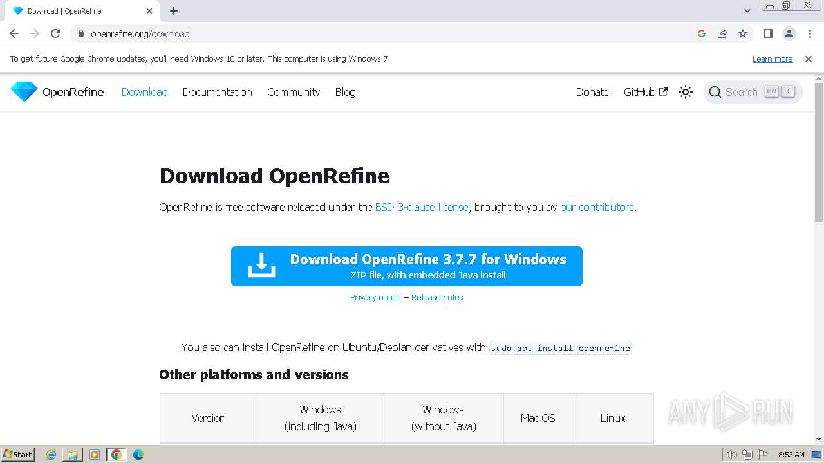The width and height of the screenshot is (824, 463).
Task: Open Windows Explorer from taskbar
Action: click(73, 455)
